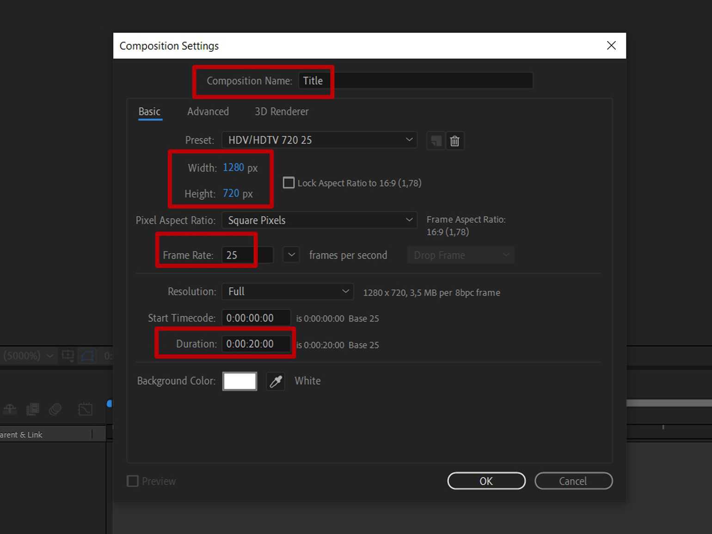The image size is (712, 534).
Task: Switch to the Advanced tab
Action: [x=208, y=111]
